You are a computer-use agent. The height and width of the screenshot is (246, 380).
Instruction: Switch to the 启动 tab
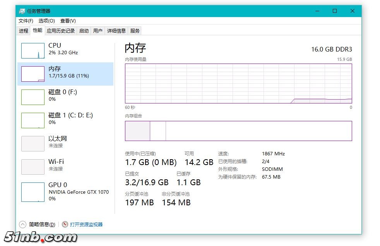click(x=84, y=31)
